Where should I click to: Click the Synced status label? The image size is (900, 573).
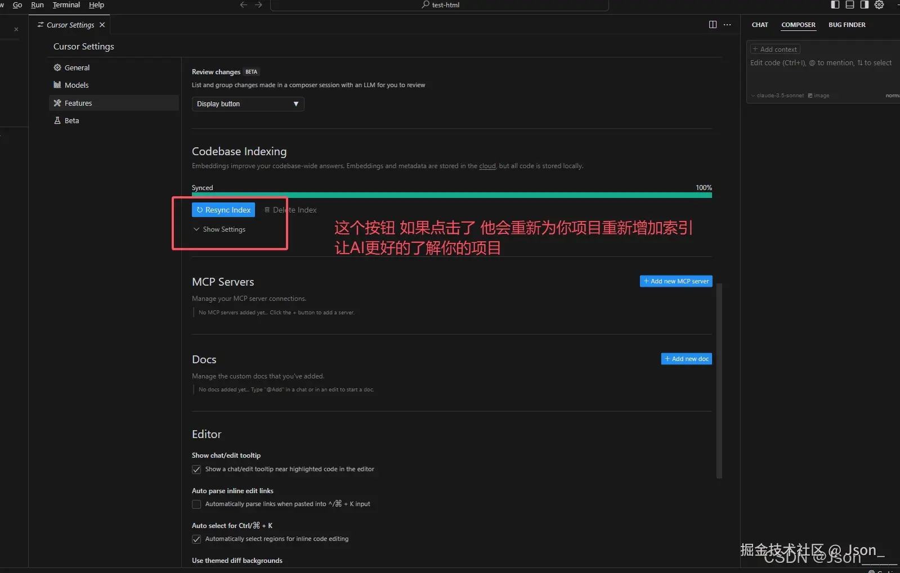(x=202, y=188)
